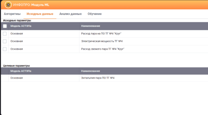Click Основная cell in the Электрическая мощность row
Screen dimensions: 208x115
click(x=17, y=41)
